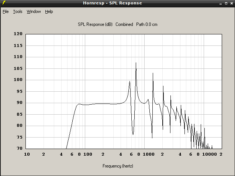This screenshot has height=176, width=235.
Task: Click the 110 dB y-axis label
Action: 18,57
